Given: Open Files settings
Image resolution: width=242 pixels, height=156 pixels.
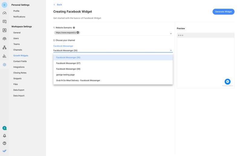Looking at the screenshot, I should coord(16,84).
